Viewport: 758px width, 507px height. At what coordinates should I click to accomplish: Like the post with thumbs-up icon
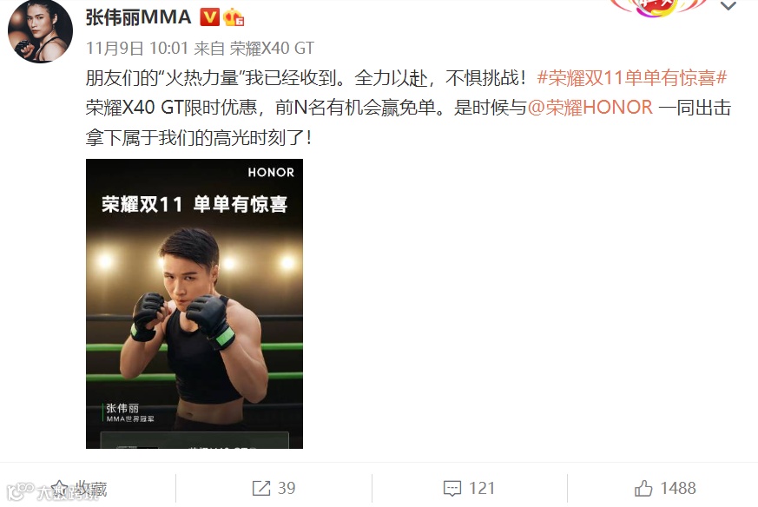pyautogui.click(x=643, y=488)
